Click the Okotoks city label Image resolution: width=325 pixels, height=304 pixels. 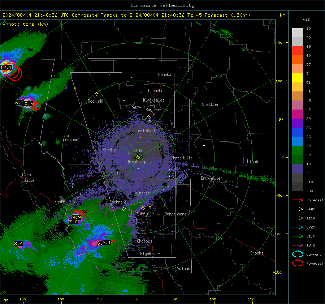144,241
